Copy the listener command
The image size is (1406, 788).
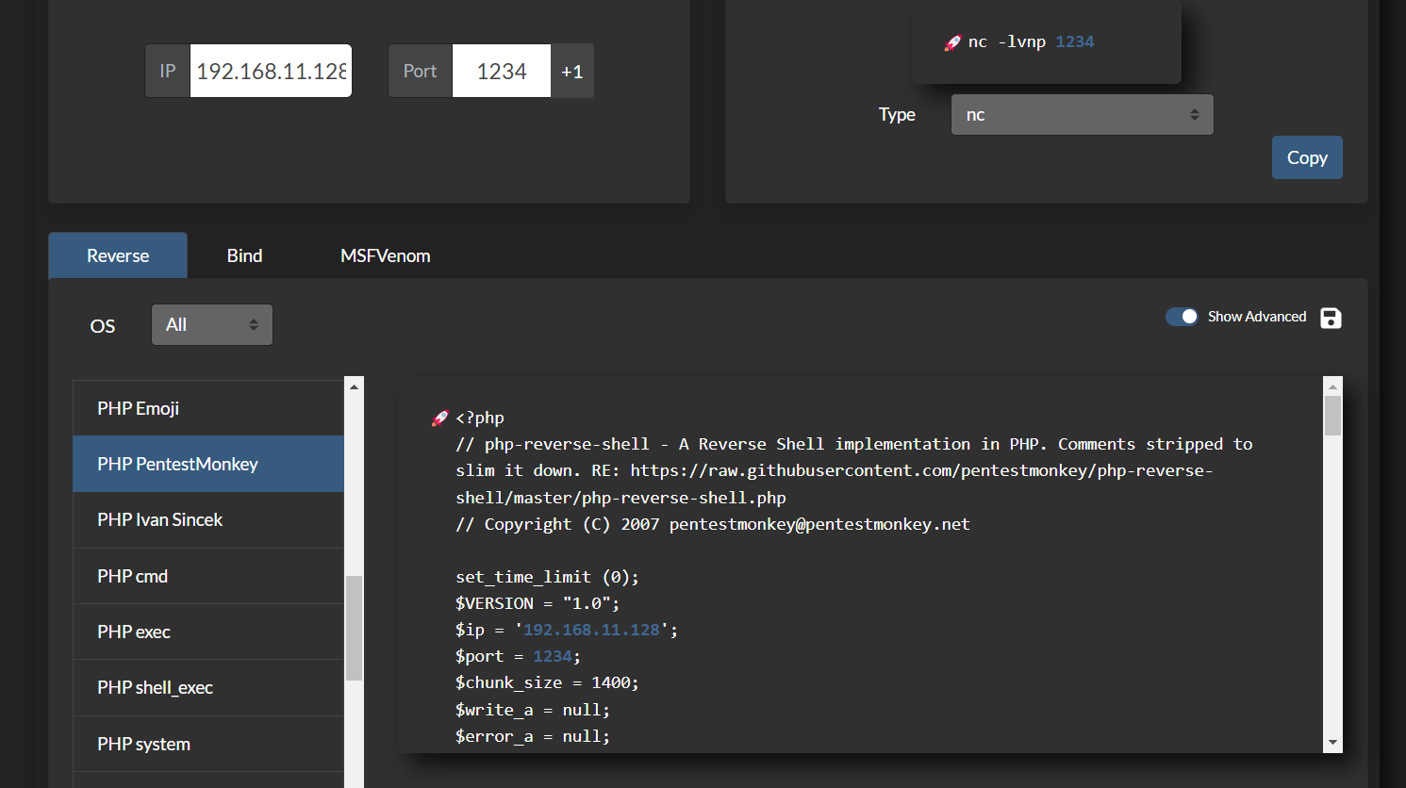coord(1307,157)
